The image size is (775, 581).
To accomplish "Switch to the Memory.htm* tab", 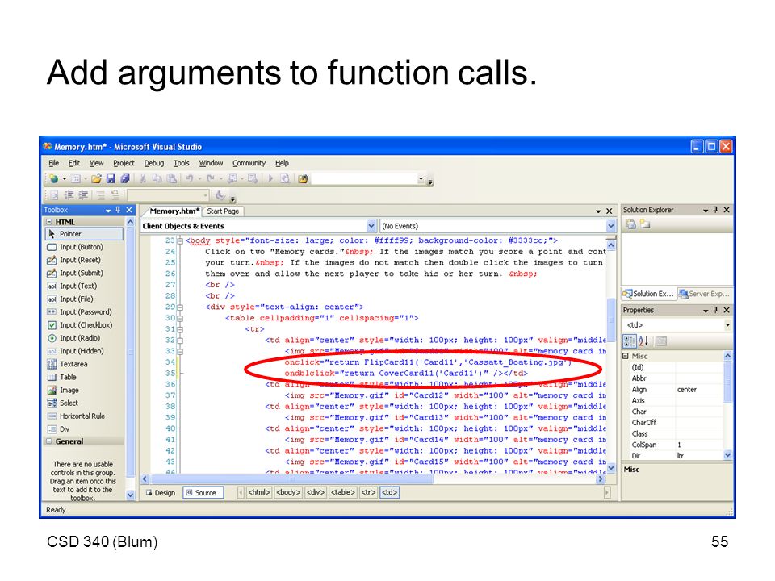I will pos(174,211).
